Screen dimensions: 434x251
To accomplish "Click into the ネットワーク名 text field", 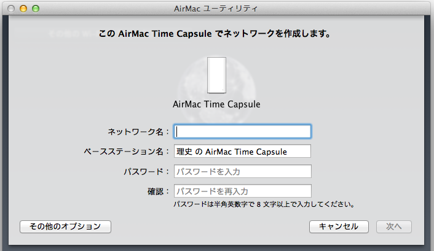I will tap(243, 131).
